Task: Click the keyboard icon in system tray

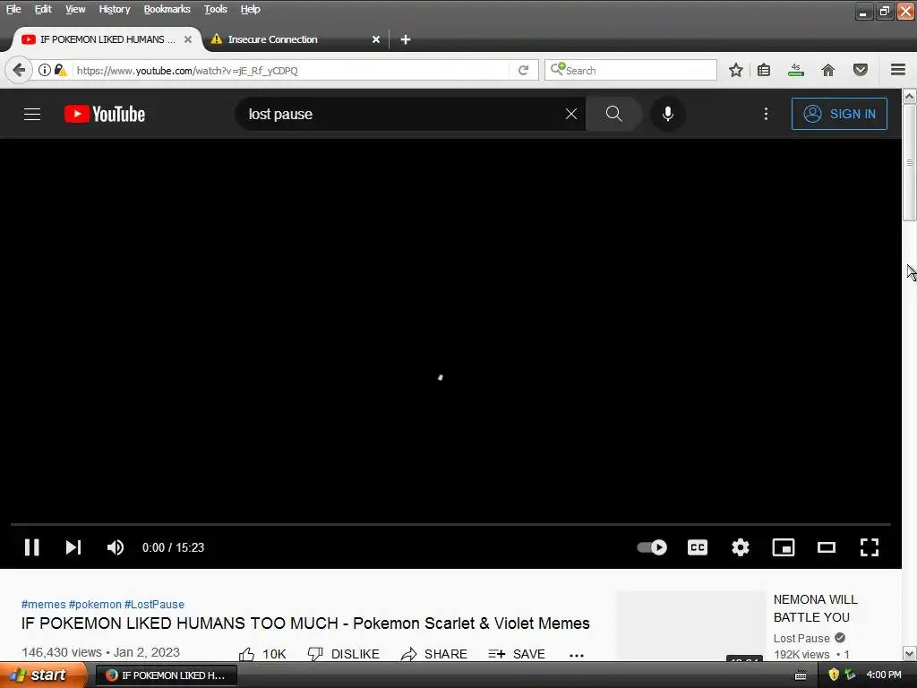Action: [801, 675]
